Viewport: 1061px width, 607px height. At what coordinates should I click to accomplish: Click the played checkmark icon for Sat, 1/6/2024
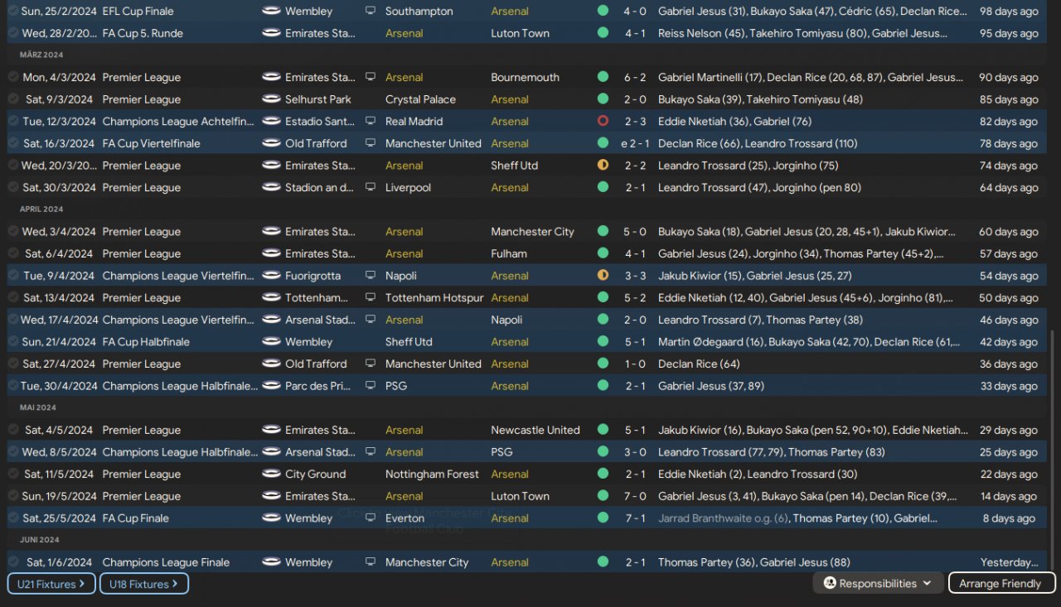13,562
